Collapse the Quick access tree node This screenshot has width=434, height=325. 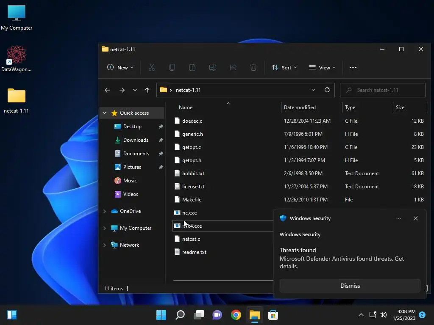[x=104, y=113]
